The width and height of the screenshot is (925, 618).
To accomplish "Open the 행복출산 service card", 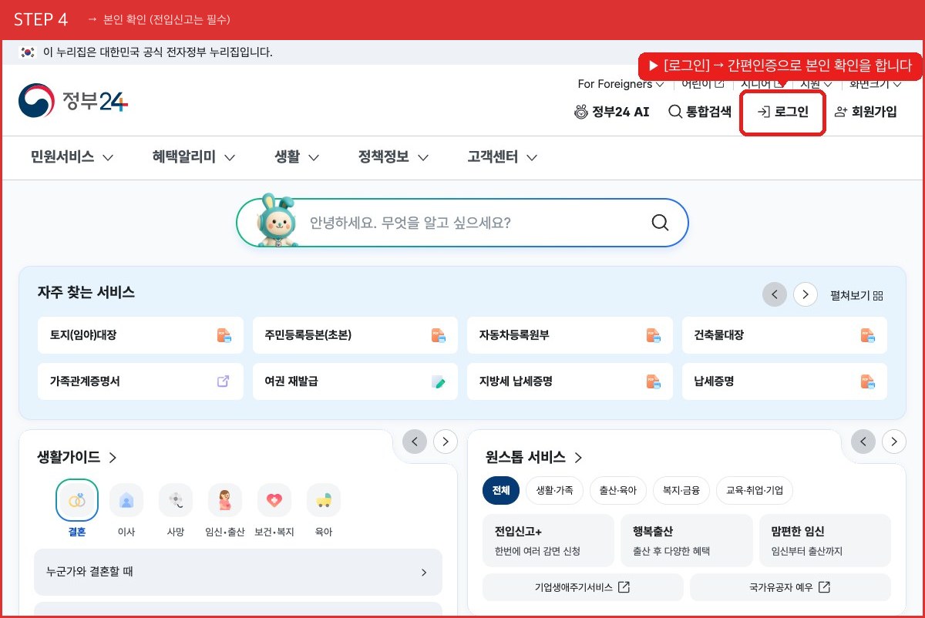I will 686,541.
